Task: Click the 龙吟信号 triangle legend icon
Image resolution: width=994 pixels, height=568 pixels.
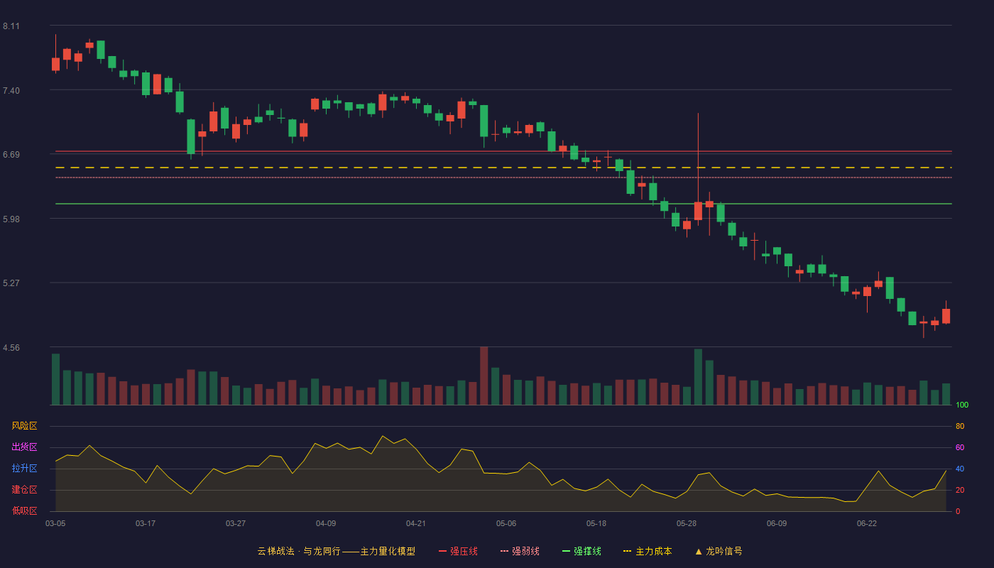Action: click(x=699, y=551)
